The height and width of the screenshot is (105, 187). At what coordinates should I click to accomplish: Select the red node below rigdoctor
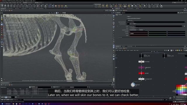click(141, 73)
